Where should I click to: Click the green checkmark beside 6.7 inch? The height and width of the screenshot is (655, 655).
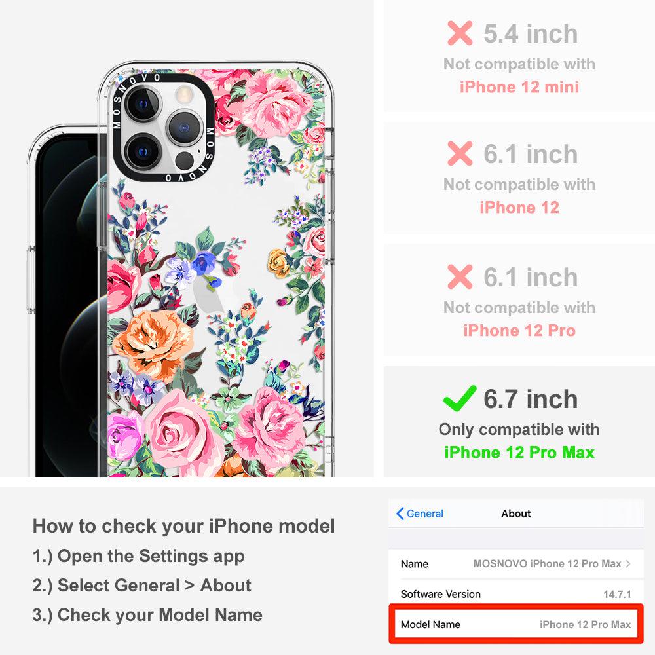pyautogui.click(x=460, y=398)
